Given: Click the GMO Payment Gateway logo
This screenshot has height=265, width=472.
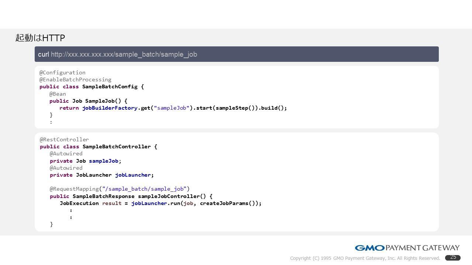Looking at the screenshot, I should click(407, 248).
